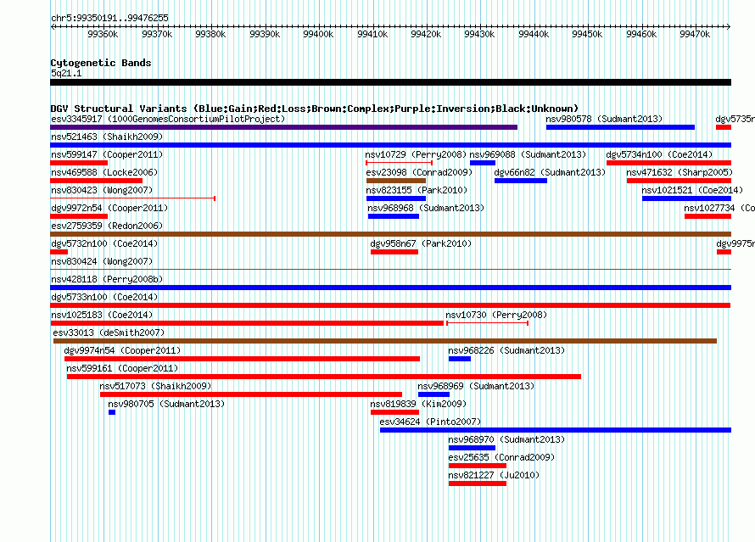Click the red bar under nsv517073
Image resolution: width=755 pixels, height=542 pixels.
pos(251,394)
